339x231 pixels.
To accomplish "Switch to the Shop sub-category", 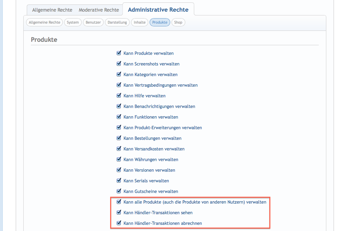I will pos(178,23).
